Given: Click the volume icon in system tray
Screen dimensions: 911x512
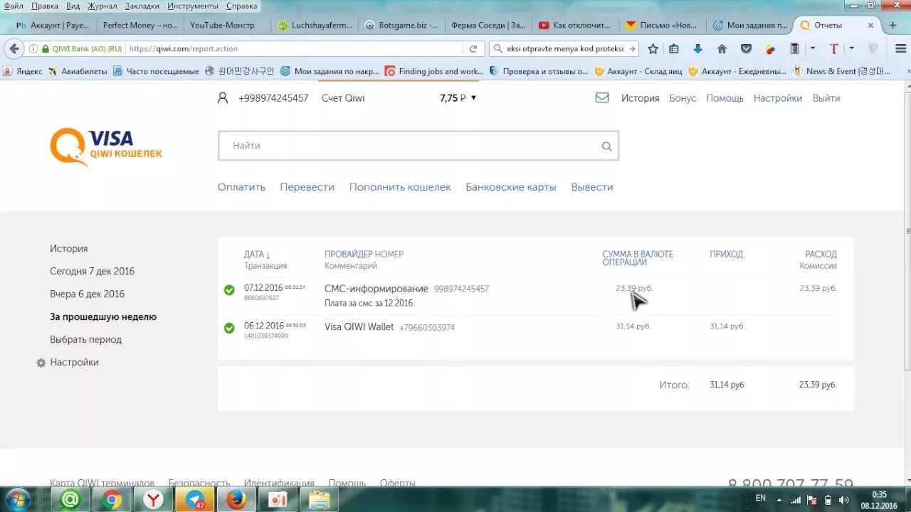Looking at the screenshot, I should 843,500.
